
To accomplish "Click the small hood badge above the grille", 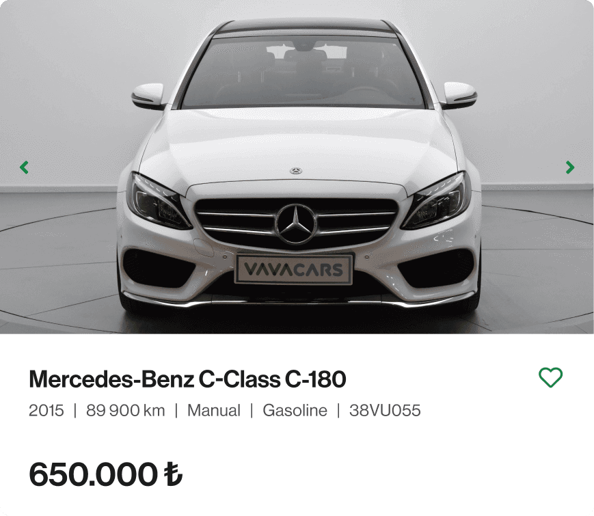I will [x=296, y=171].
